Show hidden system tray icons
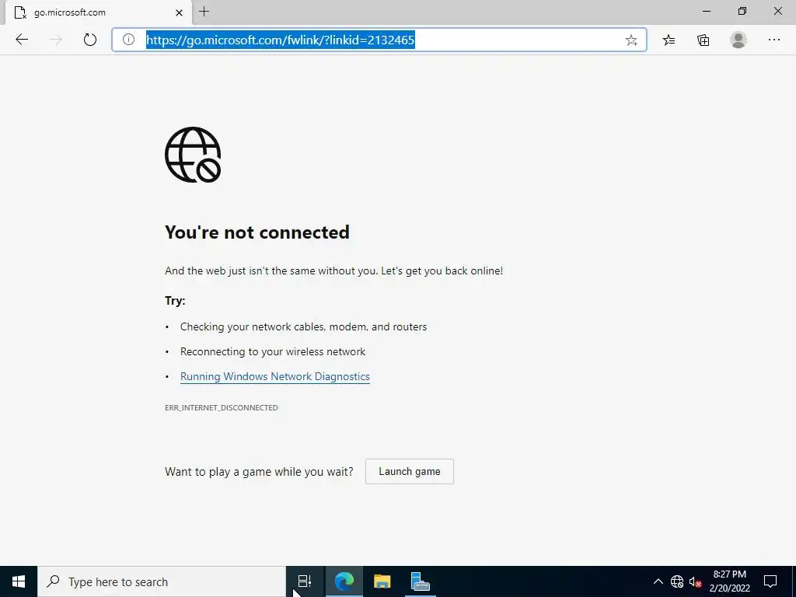 tap(658, 581)
